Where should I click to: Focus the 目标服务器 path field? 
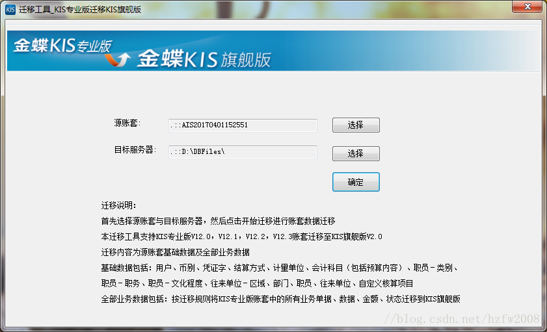click(x=243, y=152)
